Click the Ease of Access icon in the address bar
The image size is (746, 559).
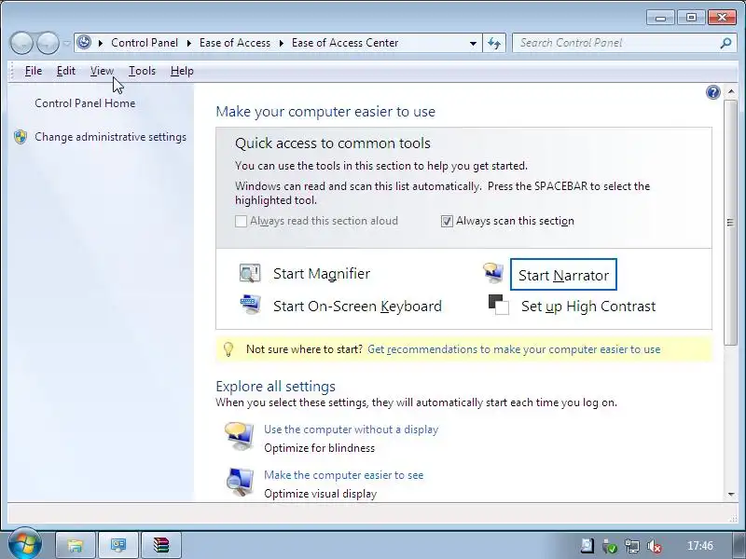84,42
